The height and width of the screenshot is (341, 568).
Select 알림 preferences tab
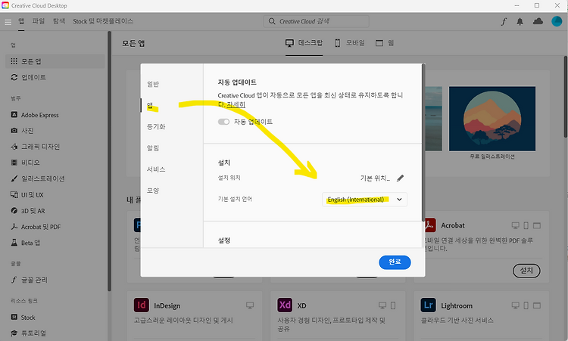pyautogui.click(x=153, y=148)
